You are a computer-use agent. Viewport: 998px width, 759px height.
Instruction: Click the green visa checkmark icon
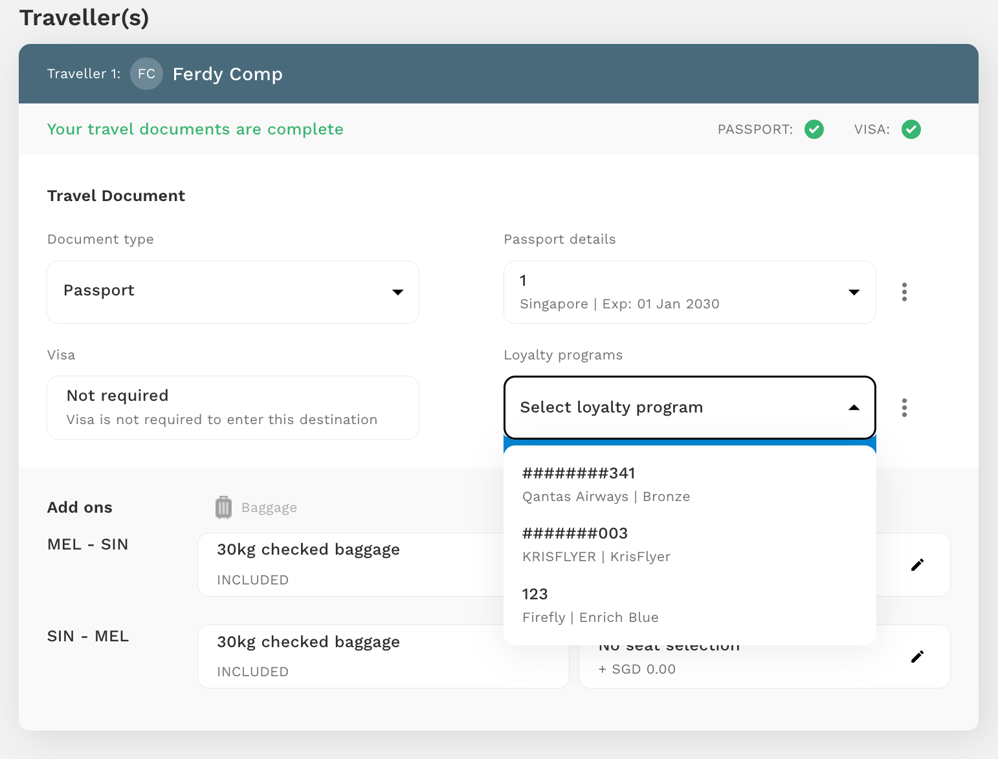(911, 129)
